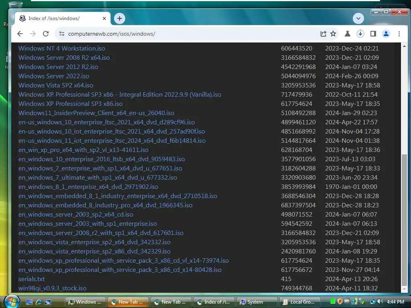Close the 'Index of /isos/windows/' tab
The height and width of the screenshot is (308, 411).
pos(104,18)
